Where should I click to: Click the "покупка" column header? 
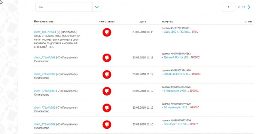[x=168, y=22]
